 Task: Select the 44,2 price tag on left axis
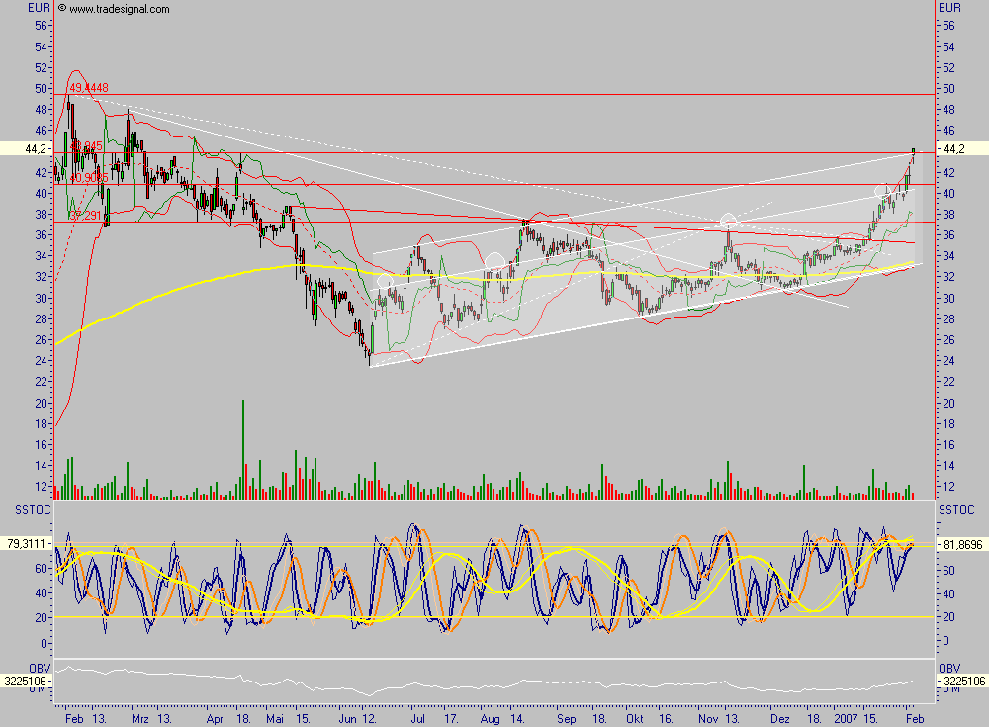[x=26, y=149]
